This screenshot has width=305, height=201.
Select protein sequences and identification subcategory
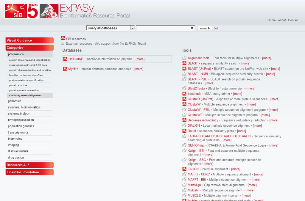tap(30, 60)
